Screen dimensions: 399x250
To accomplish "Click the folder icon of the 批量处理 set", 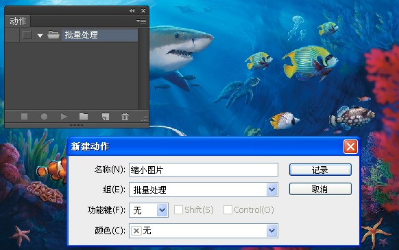I will click(x=53, y=34).
